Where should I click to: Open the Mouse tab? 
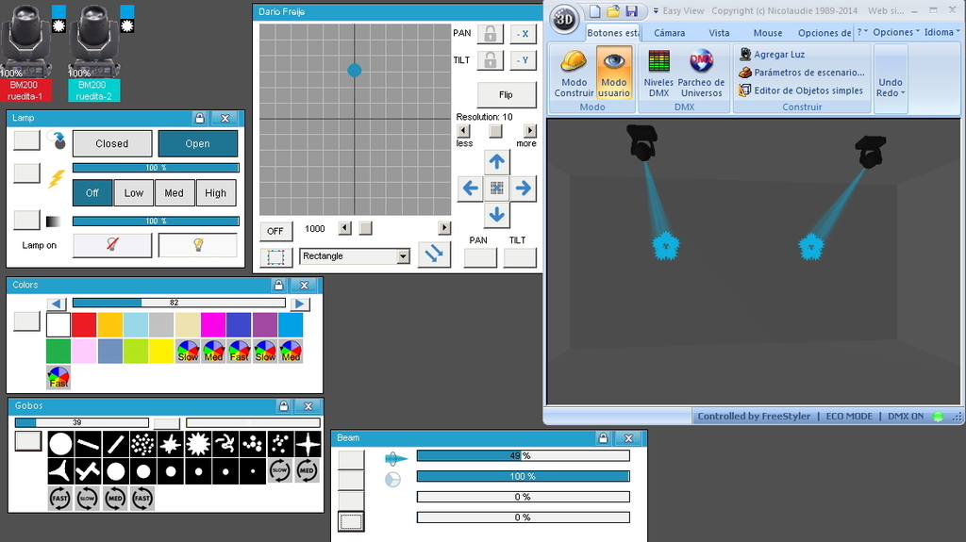tap(768, 33)
